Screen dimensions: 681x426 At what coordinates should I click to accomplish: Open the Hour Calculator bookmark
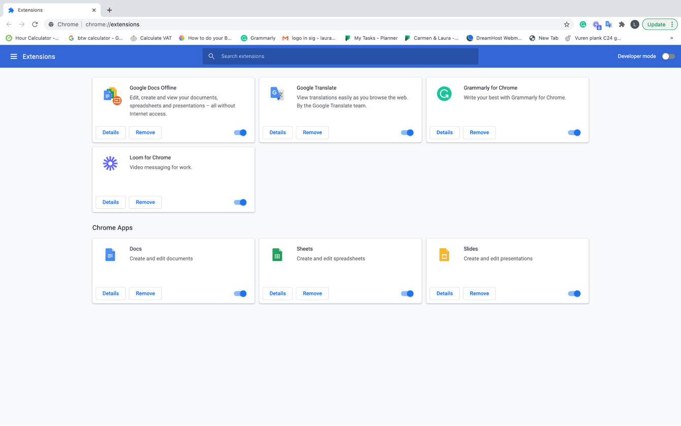tap(32, 38)
